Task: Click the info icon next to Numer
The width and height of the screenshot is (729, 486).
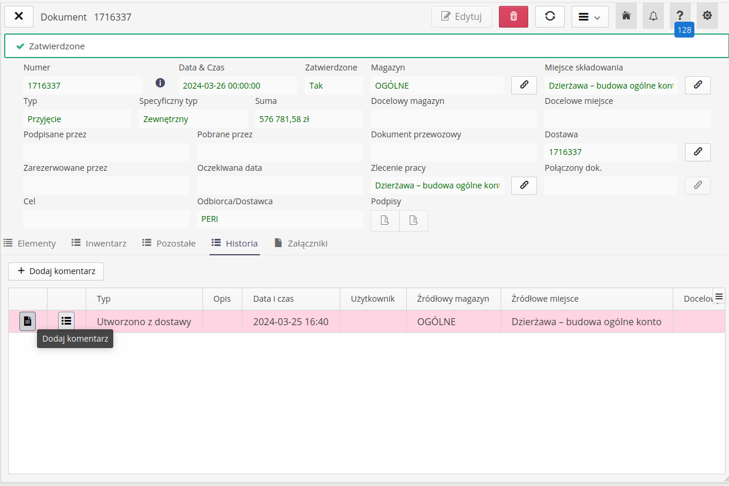Action: point(160,83)
